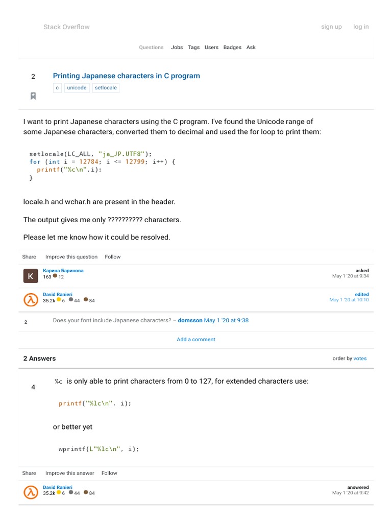Image resolution: width=392 pixels, height=523 pixels.
Task: Open the domsson commenter profile
Action: tap(190, 321)
